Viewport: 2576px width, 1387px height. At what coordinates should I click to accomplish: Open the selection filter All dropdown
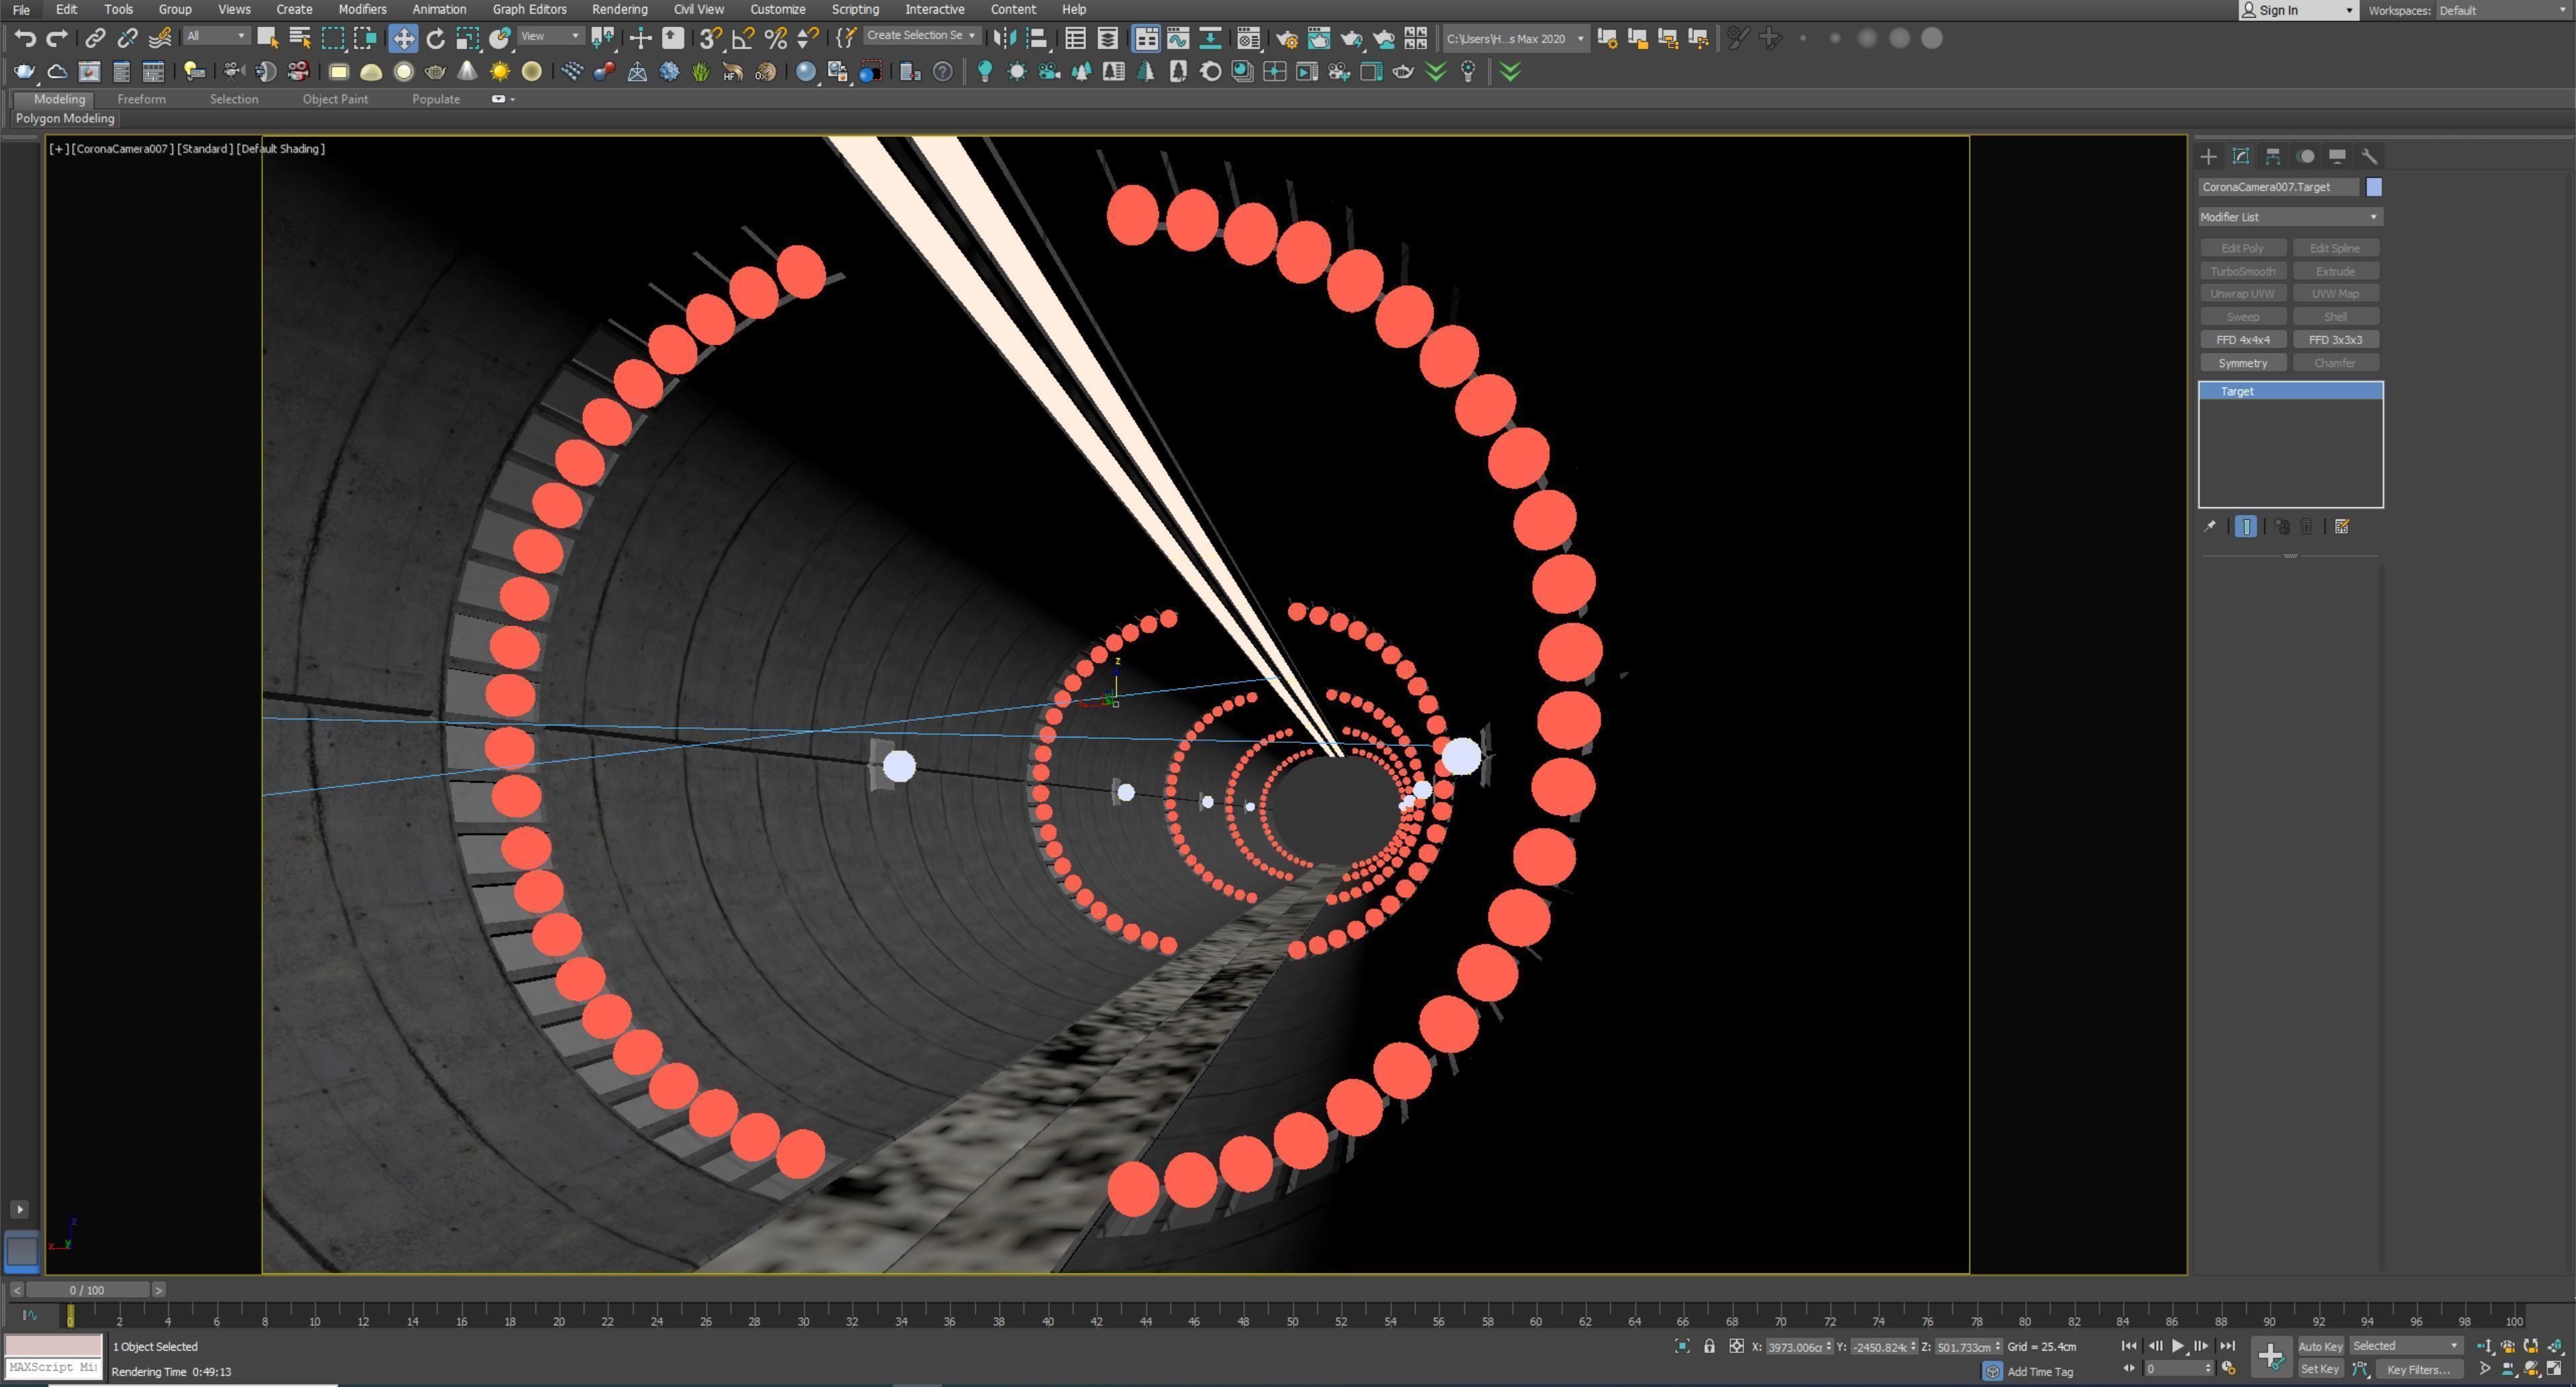[x=216, y=36]
